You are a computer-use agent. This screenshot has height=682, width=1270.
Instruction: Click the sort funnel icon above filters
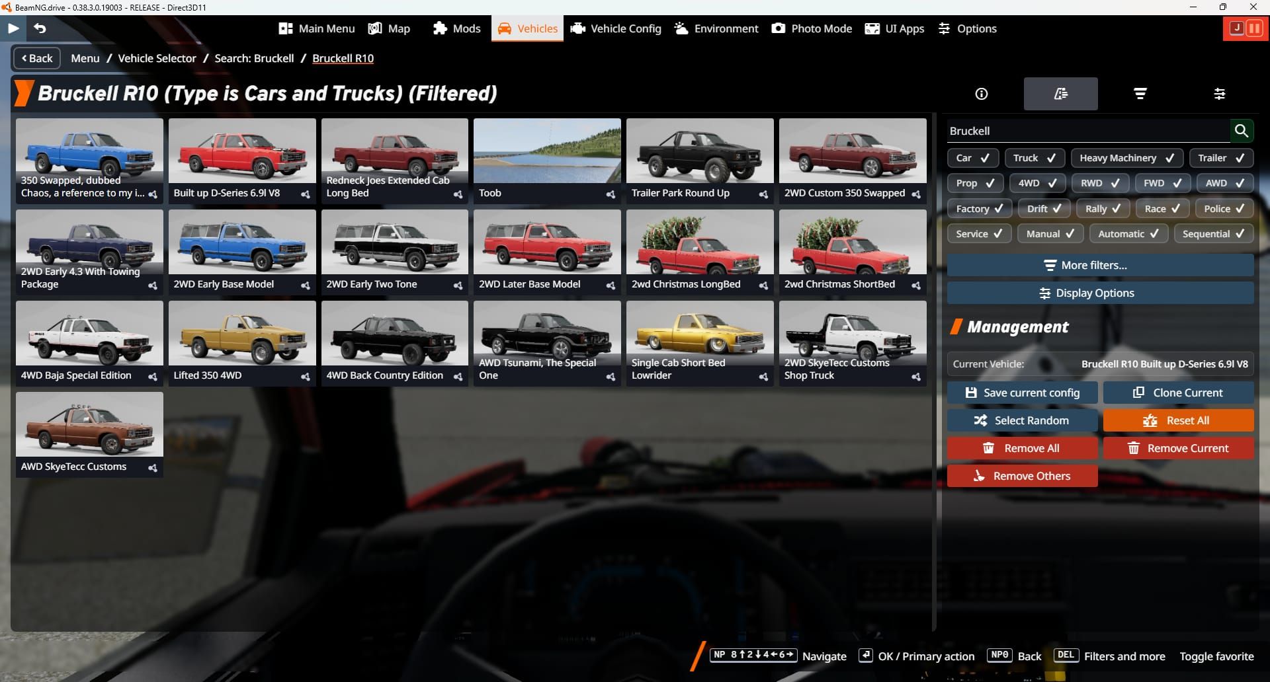coord(1139,93)
